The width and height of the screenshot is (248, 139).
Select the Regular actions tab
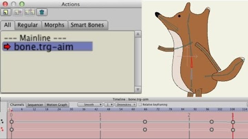(28, 25)
